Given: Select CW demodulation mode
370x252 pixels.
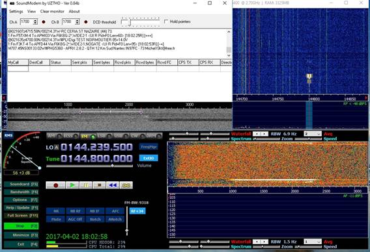Looking at the screenshot, I should tap(137, 136).
